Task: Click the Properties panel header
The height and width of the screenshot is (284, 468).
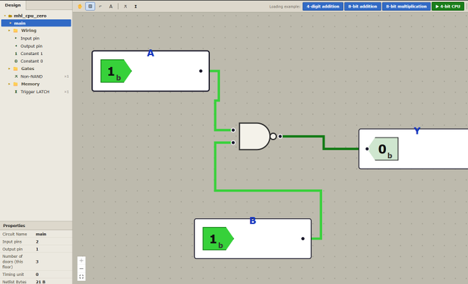Action: point(36,226)
